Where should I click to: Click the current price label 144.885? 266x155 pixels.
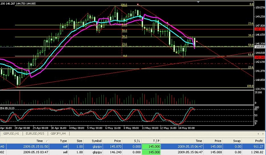tap(260, 47)
